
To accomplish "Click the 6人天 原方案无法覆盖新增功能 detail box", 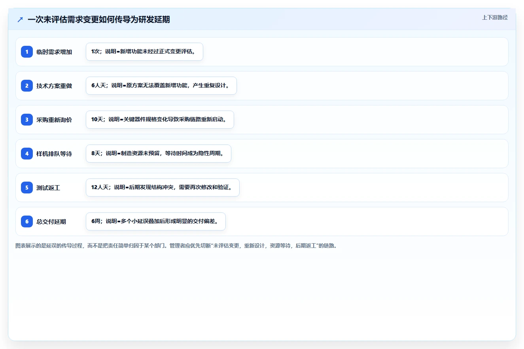I will coord(161,86).
